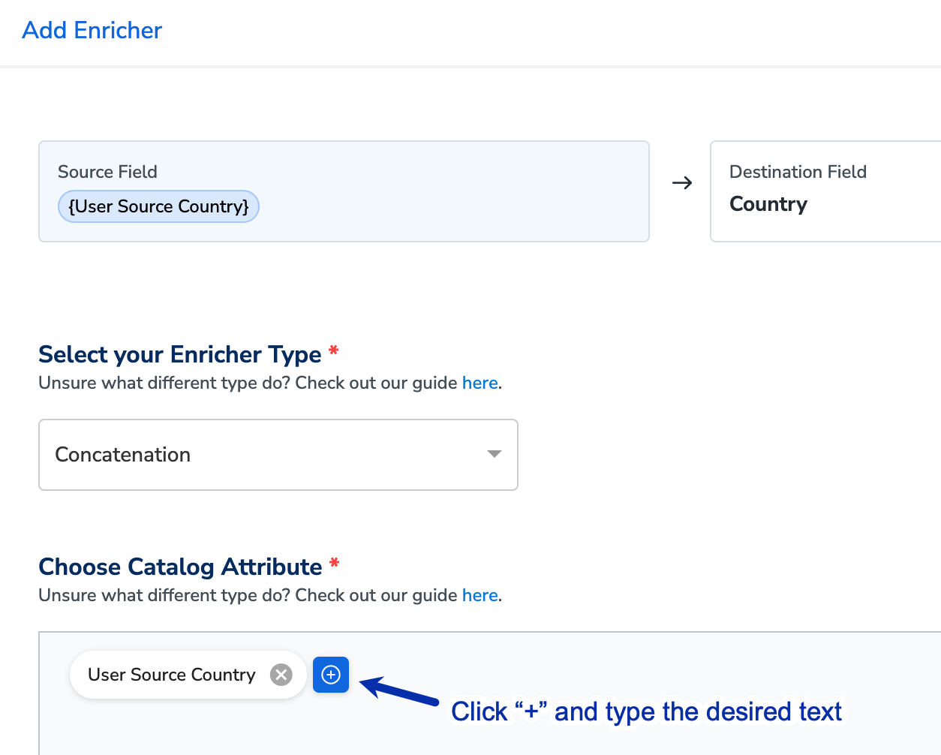Remove the User Source Country chip
941x755 pixels.
pyautogui.click(x=281, y=675)
